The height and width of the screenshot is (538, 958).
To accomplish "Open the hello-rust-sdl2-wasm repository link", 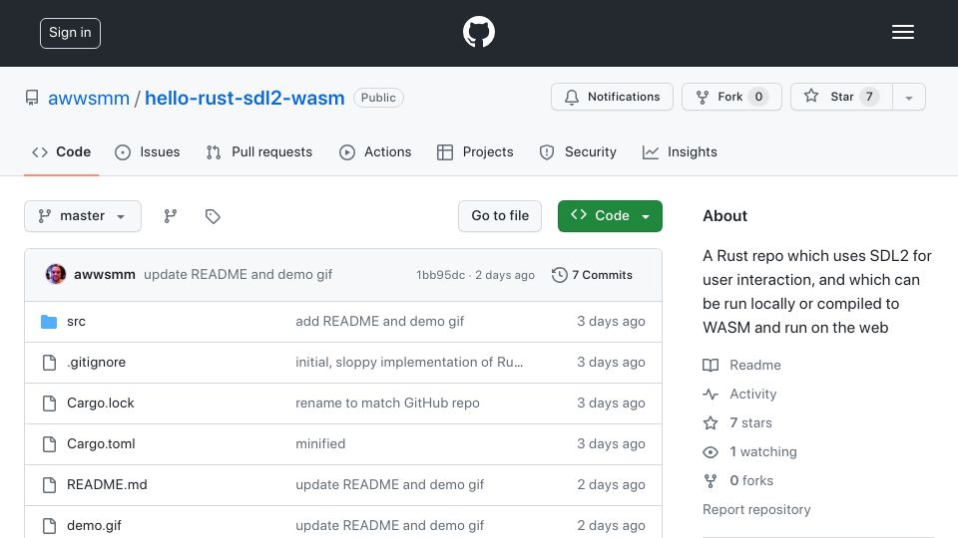I will 244,98.
